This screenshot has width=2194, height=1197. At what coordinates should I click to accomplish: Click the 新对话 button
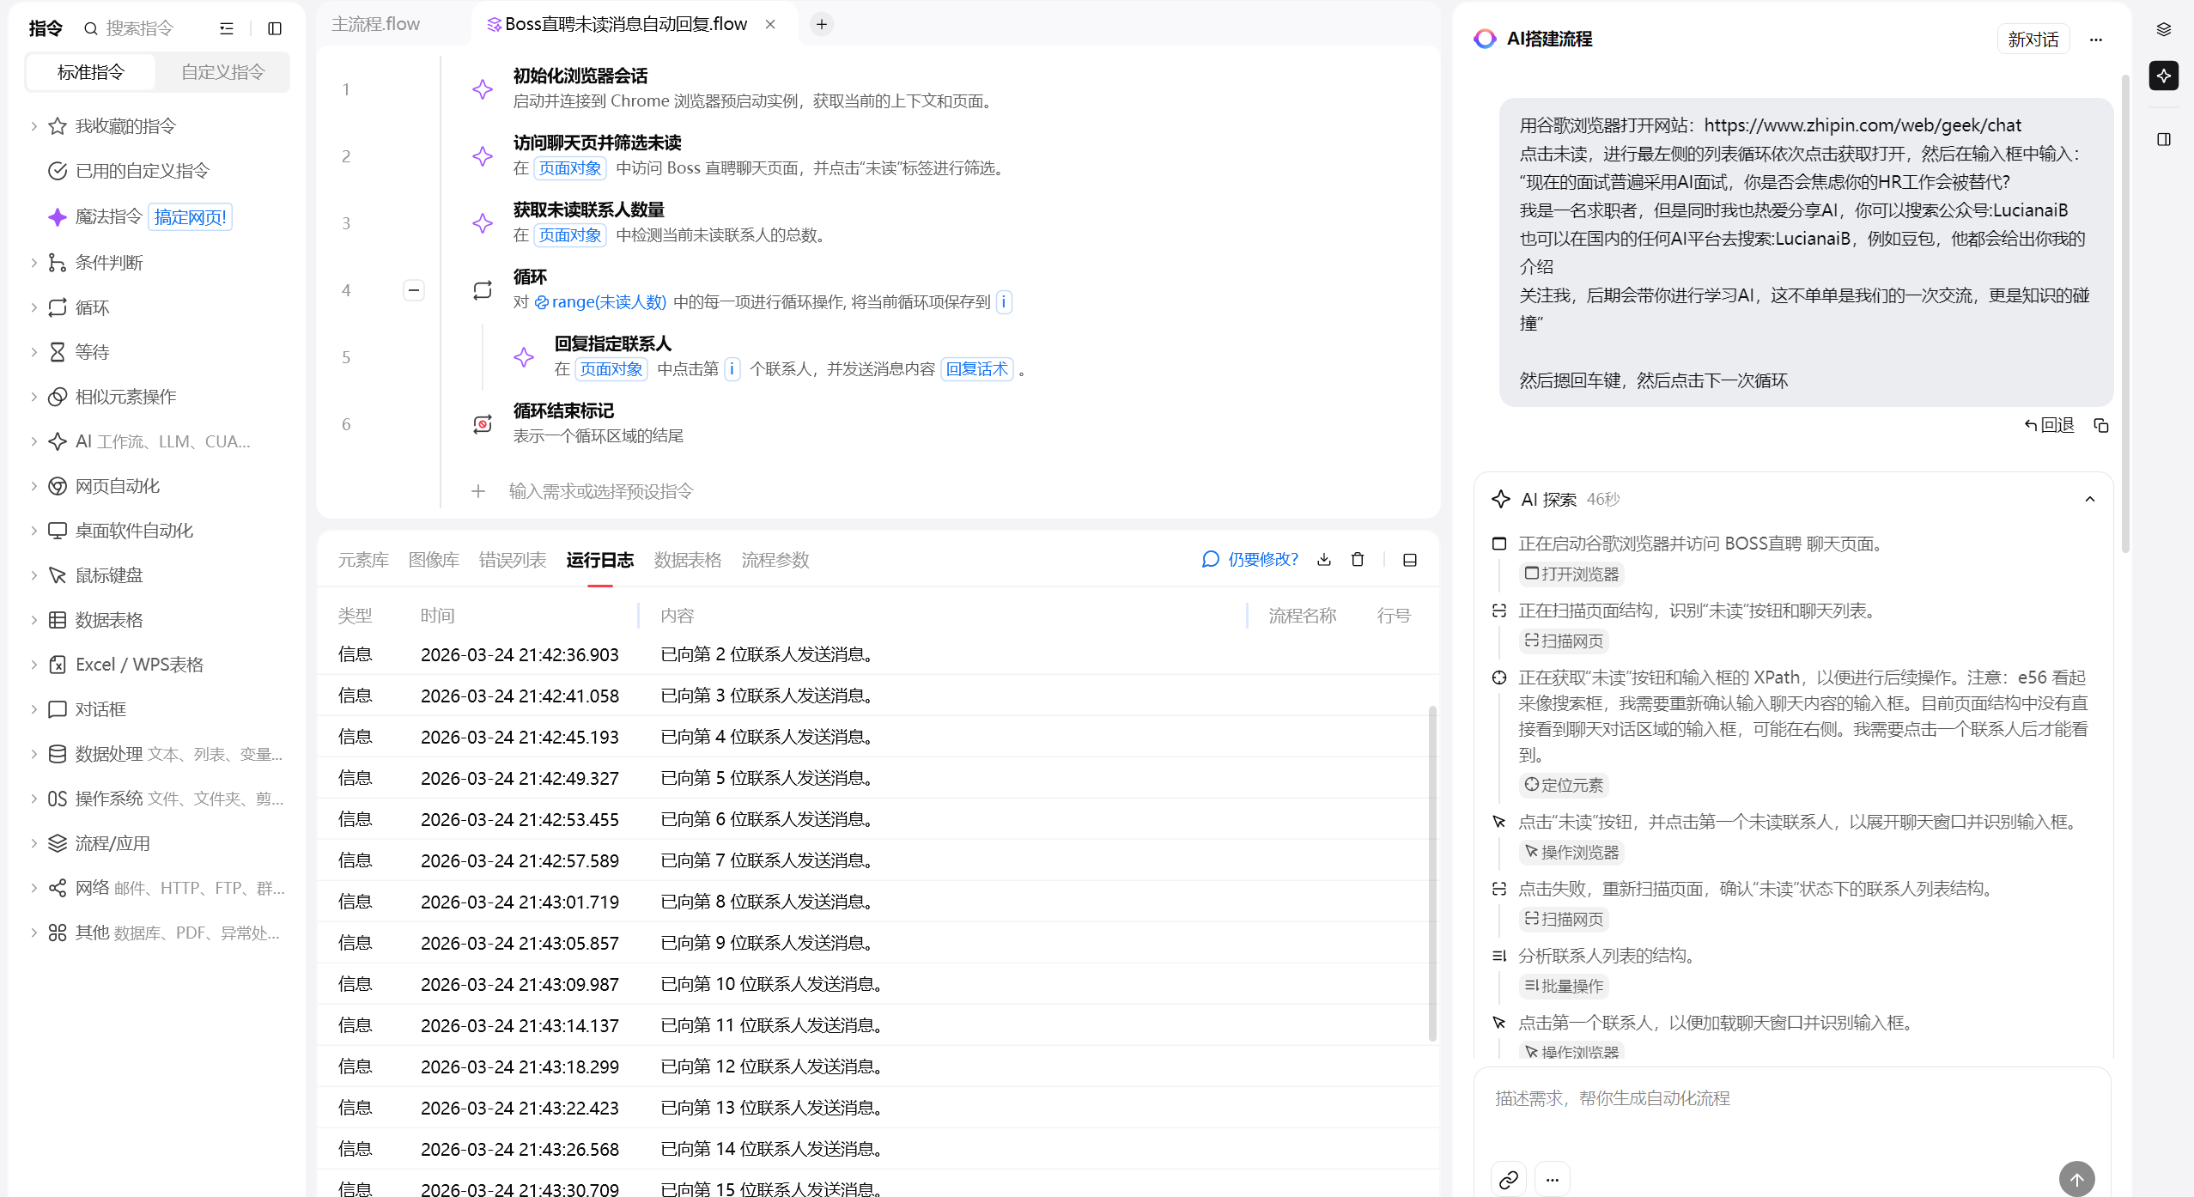(2033, 39)
